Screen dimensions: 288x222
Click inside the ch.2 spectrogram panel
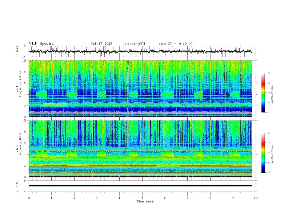(140, 149)
